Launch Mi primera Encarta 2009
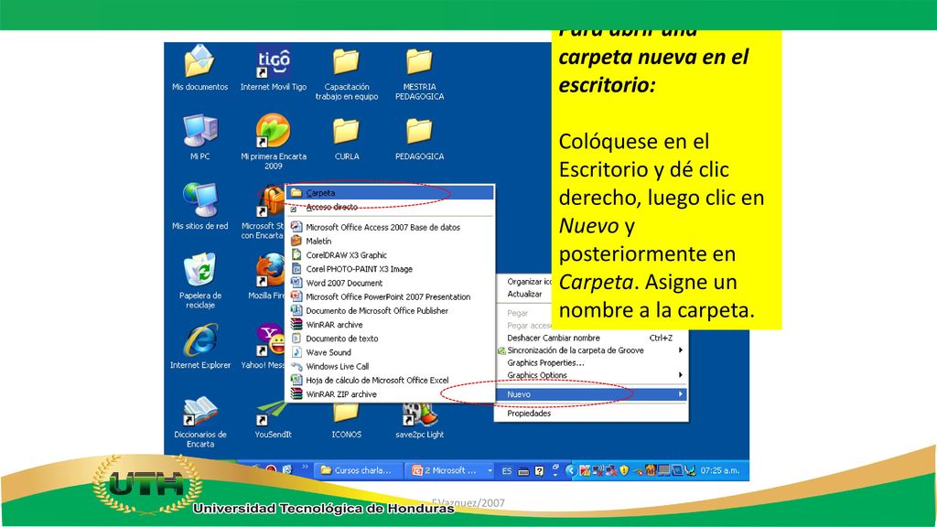Viewport: 937px width, 527px height. coord(273,142)
